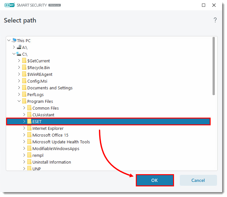Click the A:\ drive icon
This screenshot has height=197, width=227.
[x=19, y=47]
